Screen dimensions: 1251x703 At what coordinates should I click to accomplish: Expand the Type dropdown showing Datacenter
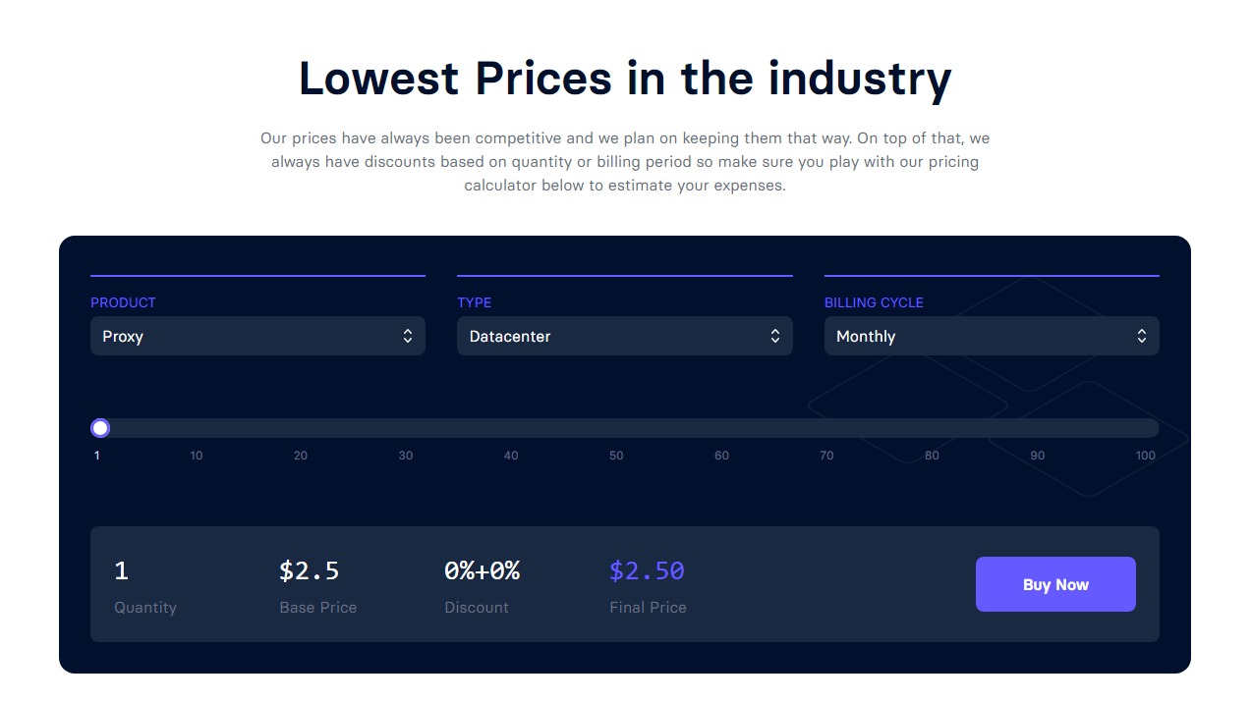624,336
